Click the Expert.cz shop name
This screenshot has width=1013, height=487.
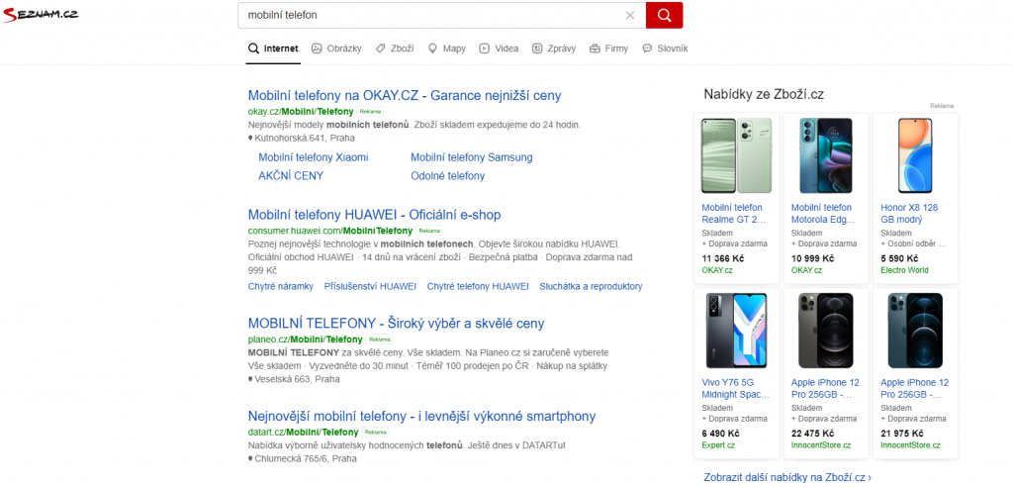pos(718,445)
